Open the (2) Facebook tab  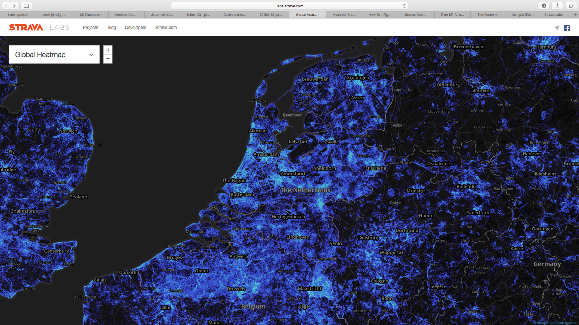90,14
